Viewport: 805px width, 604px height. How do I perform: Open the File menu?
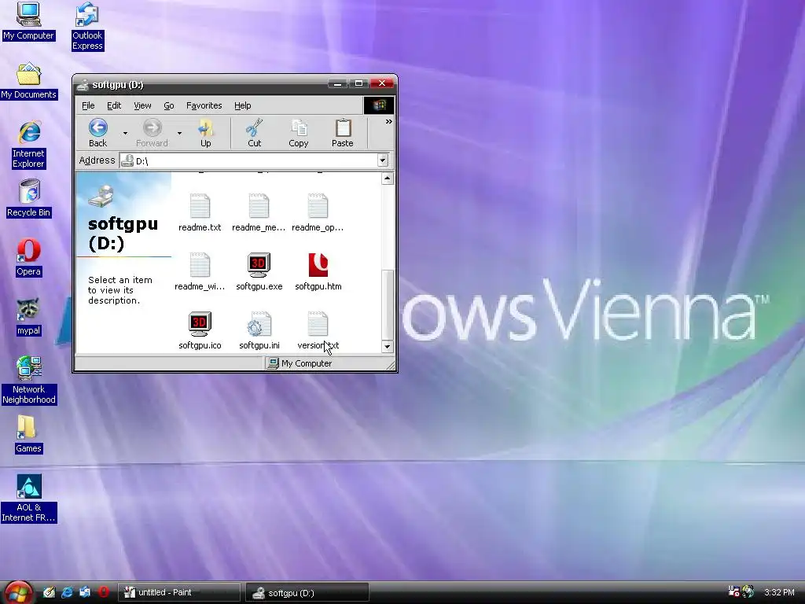[x=88, y=105]
